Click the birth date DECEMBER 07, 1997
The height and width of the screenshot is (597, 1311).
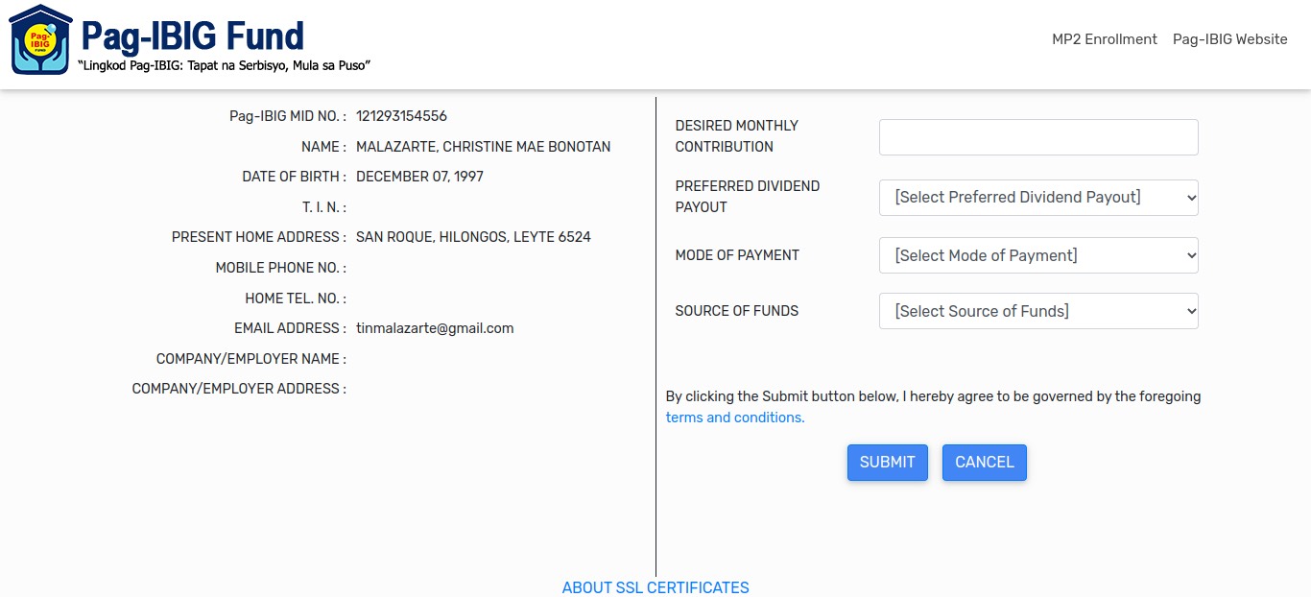pyautogui.click(x=419, y=177)
